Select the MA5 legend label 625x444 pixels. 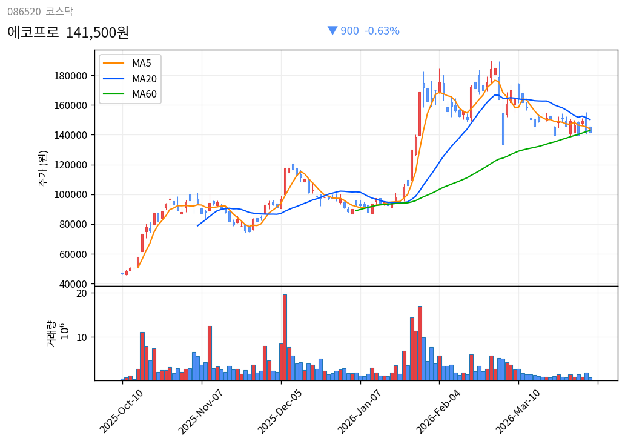point(142,64)
